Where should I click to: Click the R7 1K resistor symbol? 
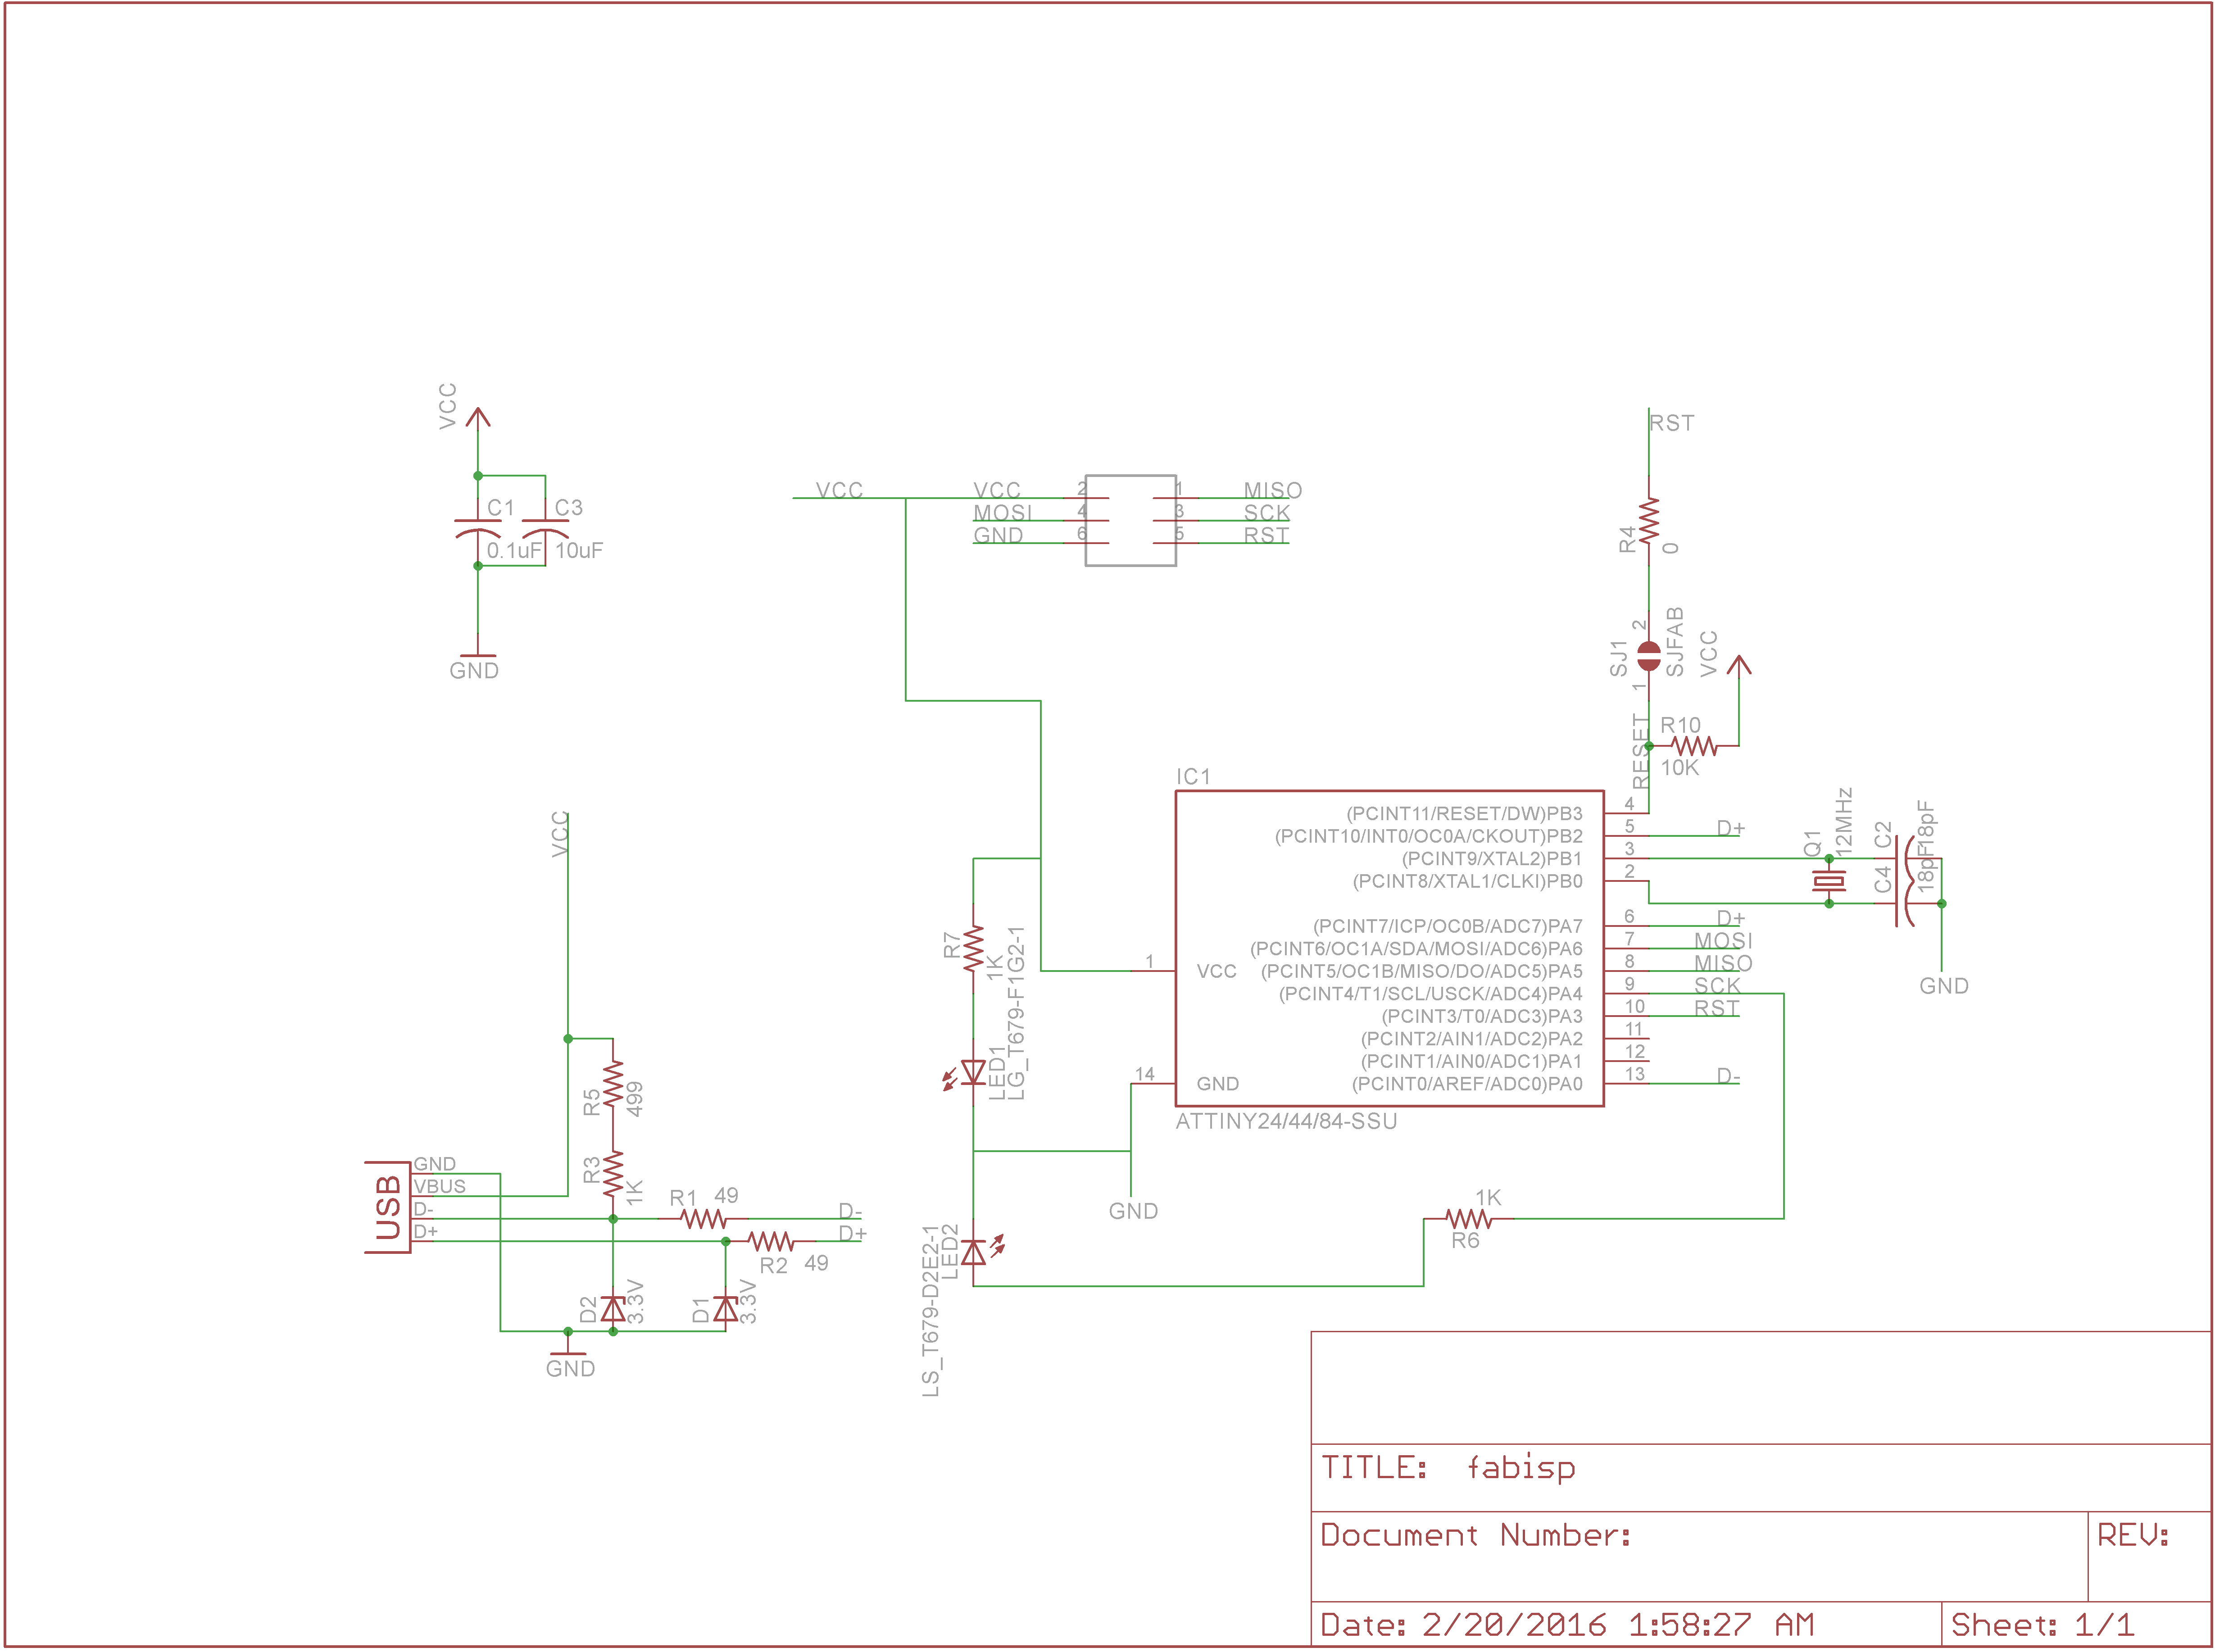pos(973,948)
